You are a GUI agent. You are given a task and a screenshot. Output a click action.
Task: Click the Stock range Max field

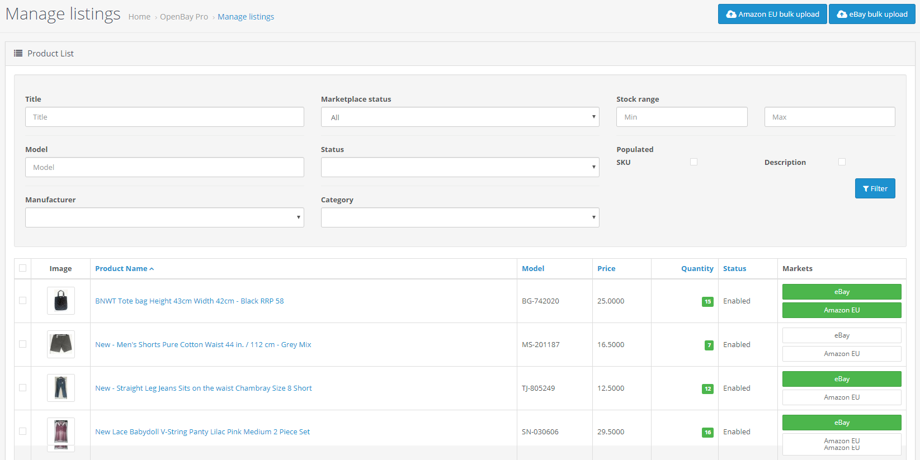point(829,117)
